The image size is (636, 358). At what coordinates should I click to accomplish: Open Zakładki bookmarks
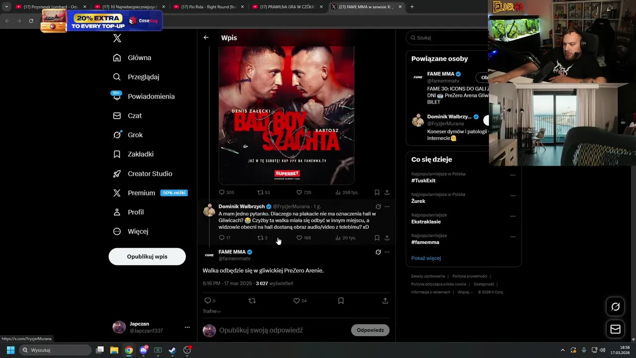point(133,154)
